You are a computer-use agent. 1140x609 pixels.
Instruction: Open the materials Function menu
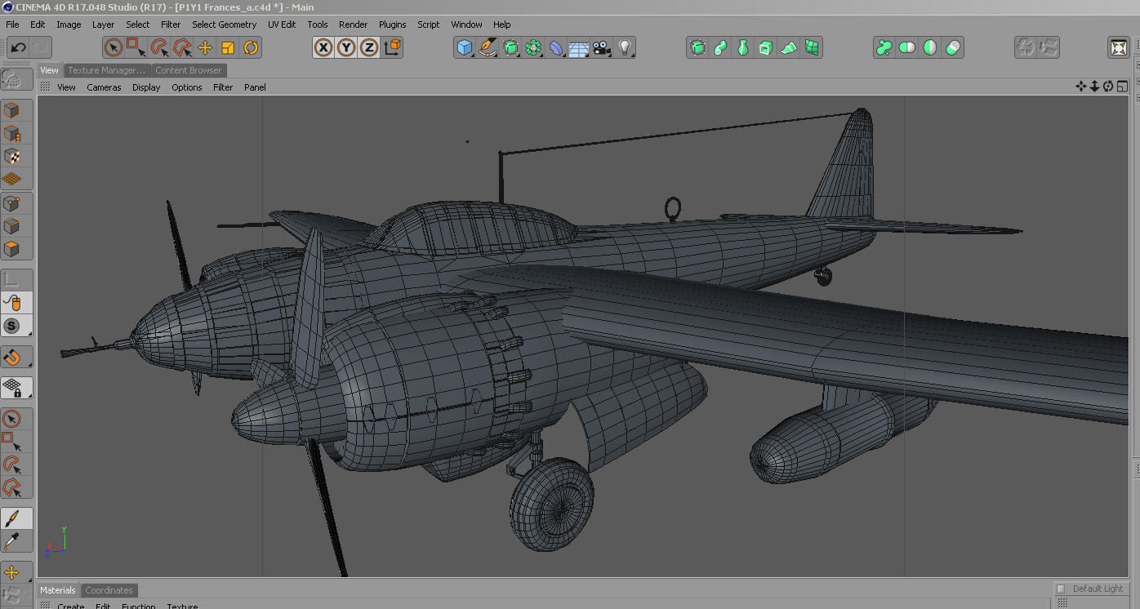coord(138,606)
